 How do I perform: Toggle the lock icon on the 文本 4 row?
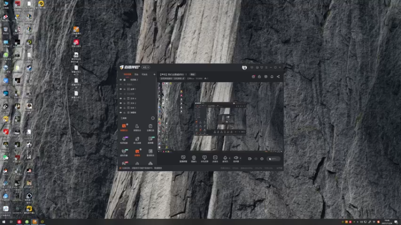pyautogui.click(x=124, y=98)
